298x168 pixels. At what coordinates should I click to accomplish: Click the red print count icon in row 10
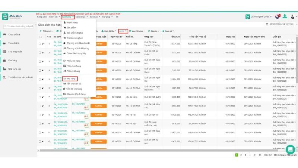pyautogui.click(x=86, y=125)
